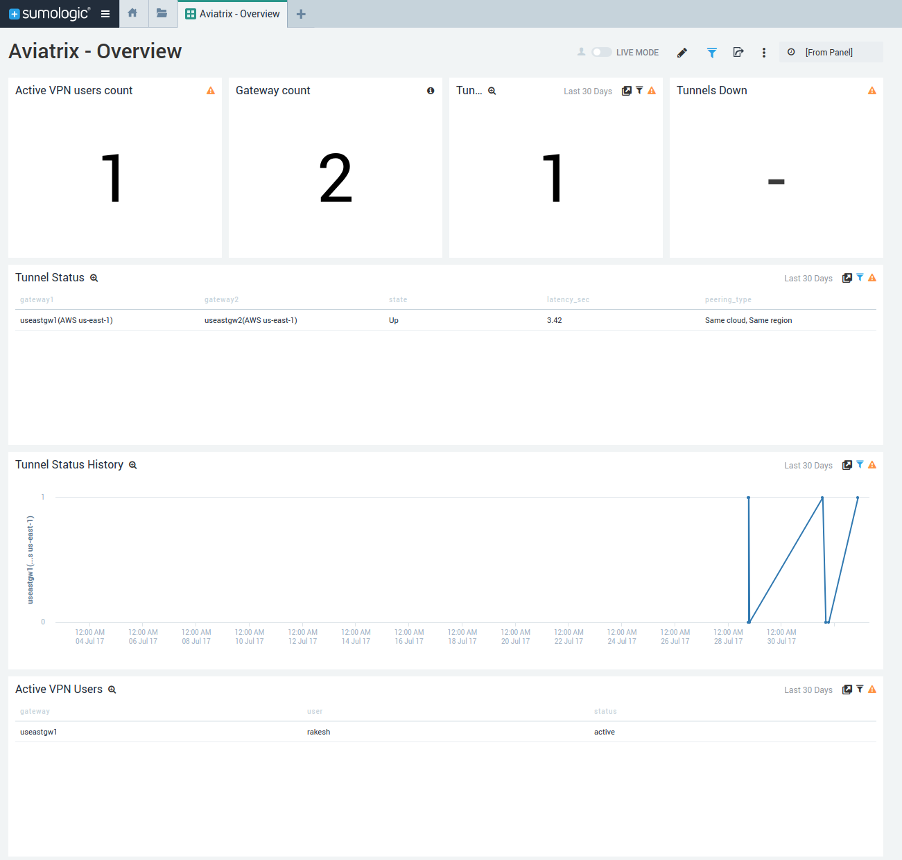Viewport: 902px width, 860px height.
Task: Click the Same cloud, Same region cell
Action: click(x=748, y=320)
